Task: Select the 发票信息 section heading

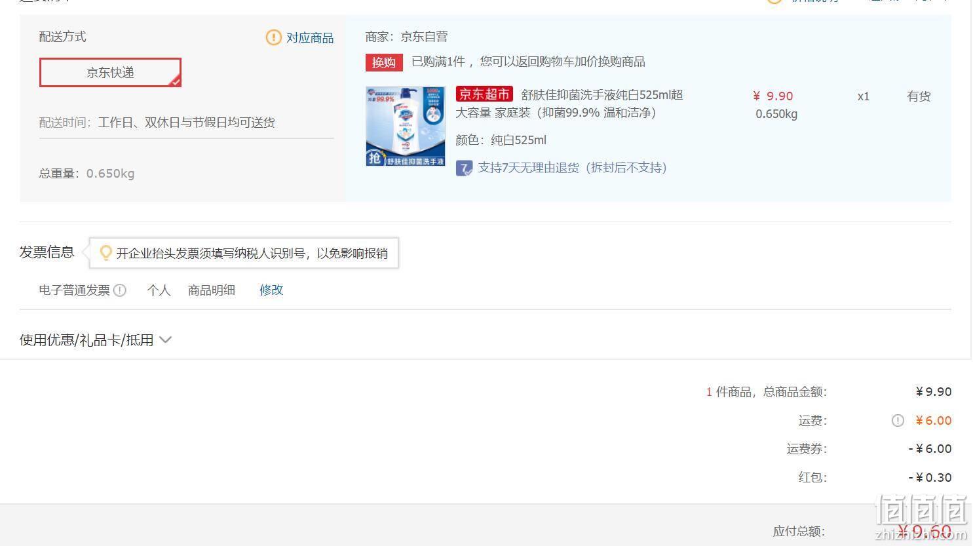Action: coord(47,252)
